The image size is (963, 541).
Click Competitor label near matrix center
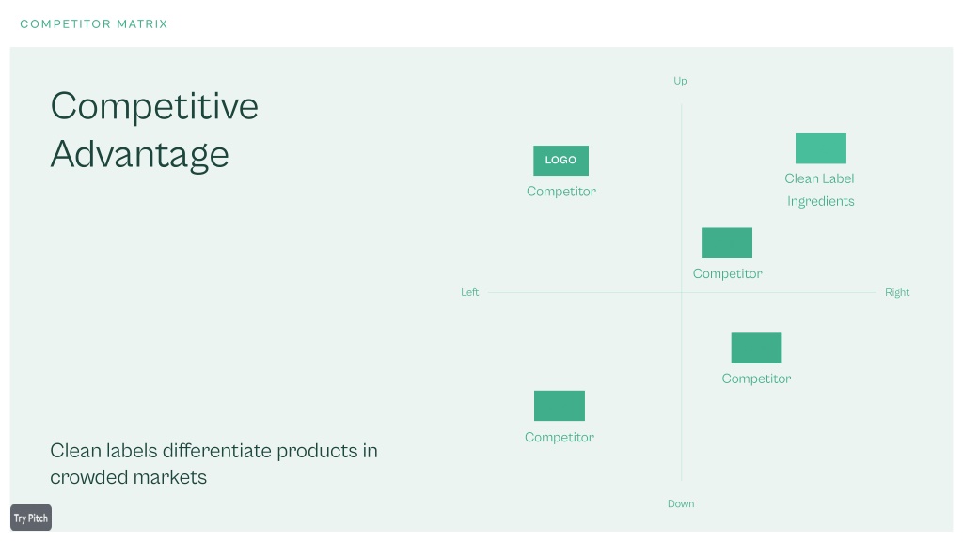727,273
